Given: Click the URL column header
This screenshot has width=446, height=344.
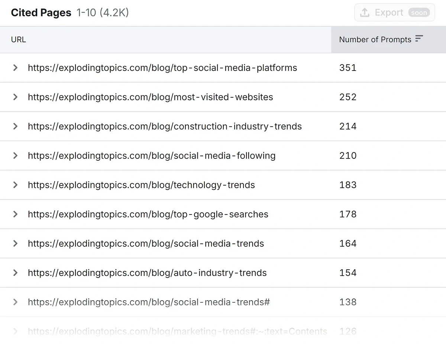Looking at the screenshot, I should 18,39.
